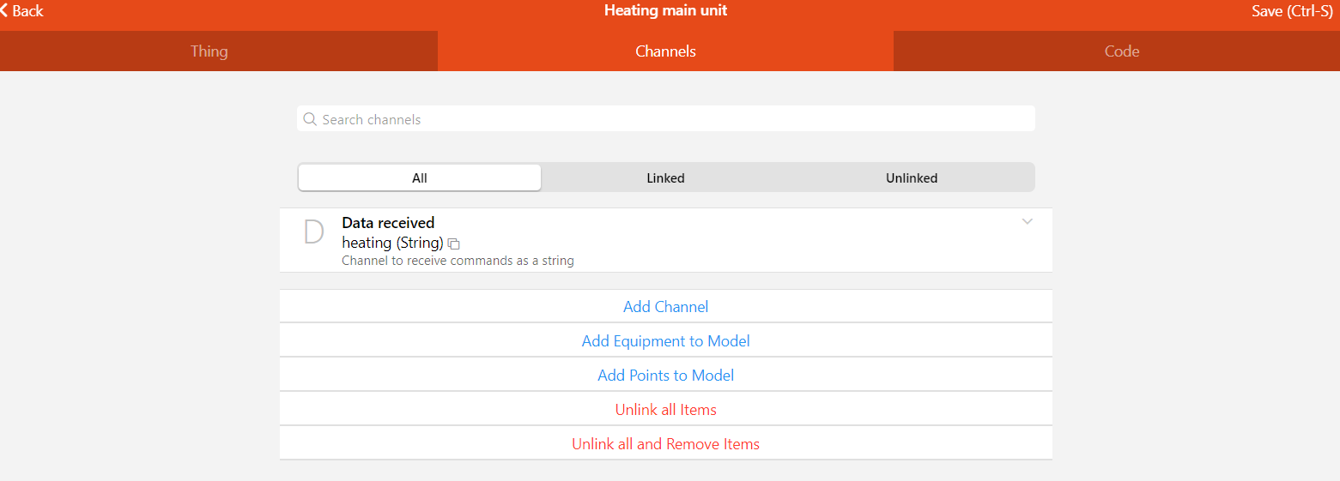Image resolution: width=1340 pixels, height=481 pixels.
Task: Click Unlink all and Remove Items
Action: [666, 443]
